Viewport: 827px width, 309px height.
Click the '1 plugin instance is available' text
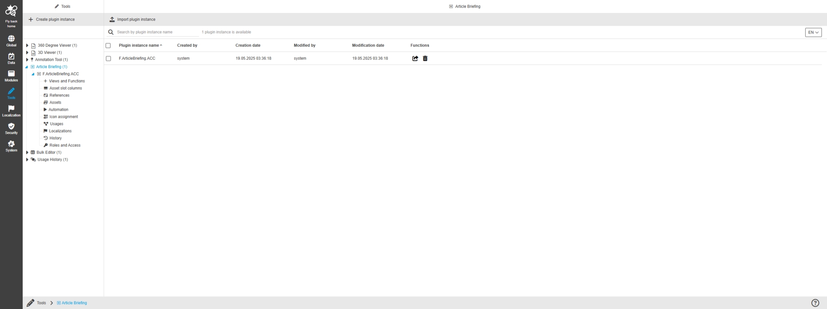(x=226, y=32)
